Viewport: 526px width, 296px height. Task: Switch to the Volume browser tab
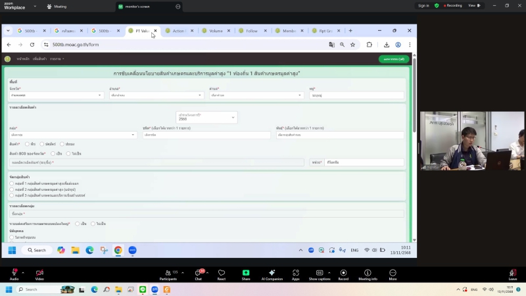pyautogui.click(x=216, y=31)
